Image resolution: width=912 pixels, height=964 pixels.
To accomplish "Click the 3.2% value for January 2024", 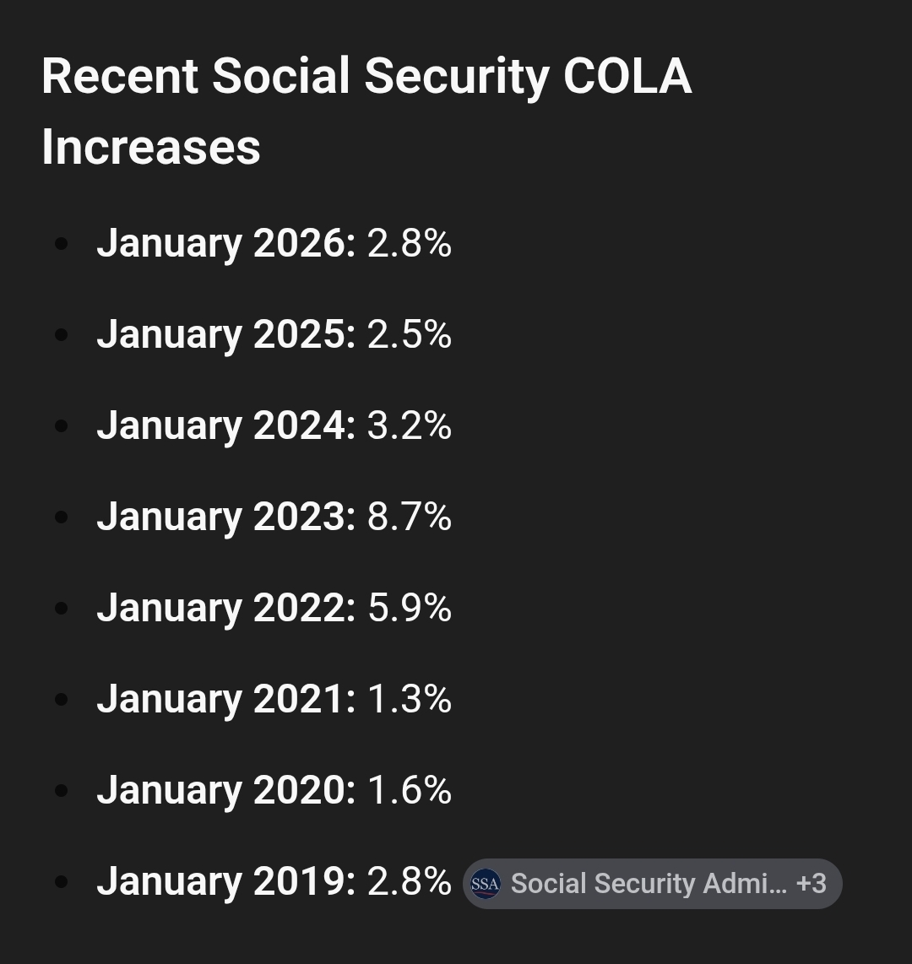I will (x=410, y=425).
